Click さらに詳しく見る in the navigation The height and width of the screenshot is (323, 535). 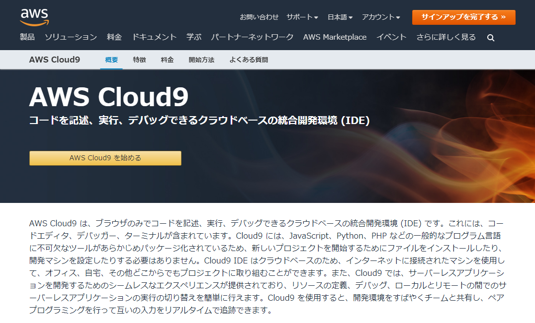click(x=446, y=37)
